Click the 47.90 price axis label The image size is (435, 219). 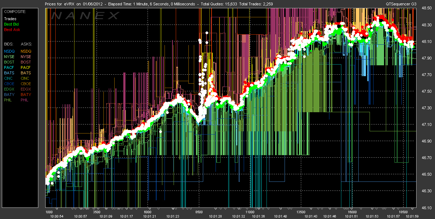pyautogui.click(x=427, y=58)
